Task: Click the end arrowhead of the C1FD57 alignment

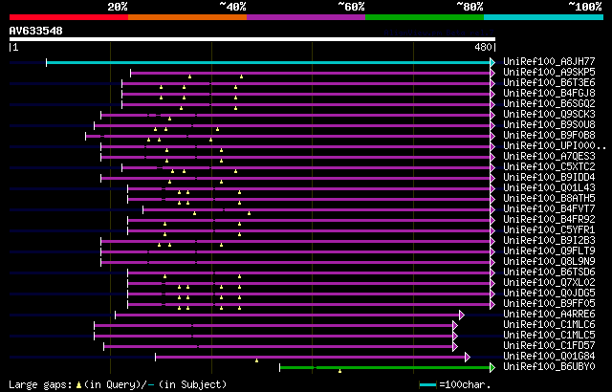Action: coord(455,347)
